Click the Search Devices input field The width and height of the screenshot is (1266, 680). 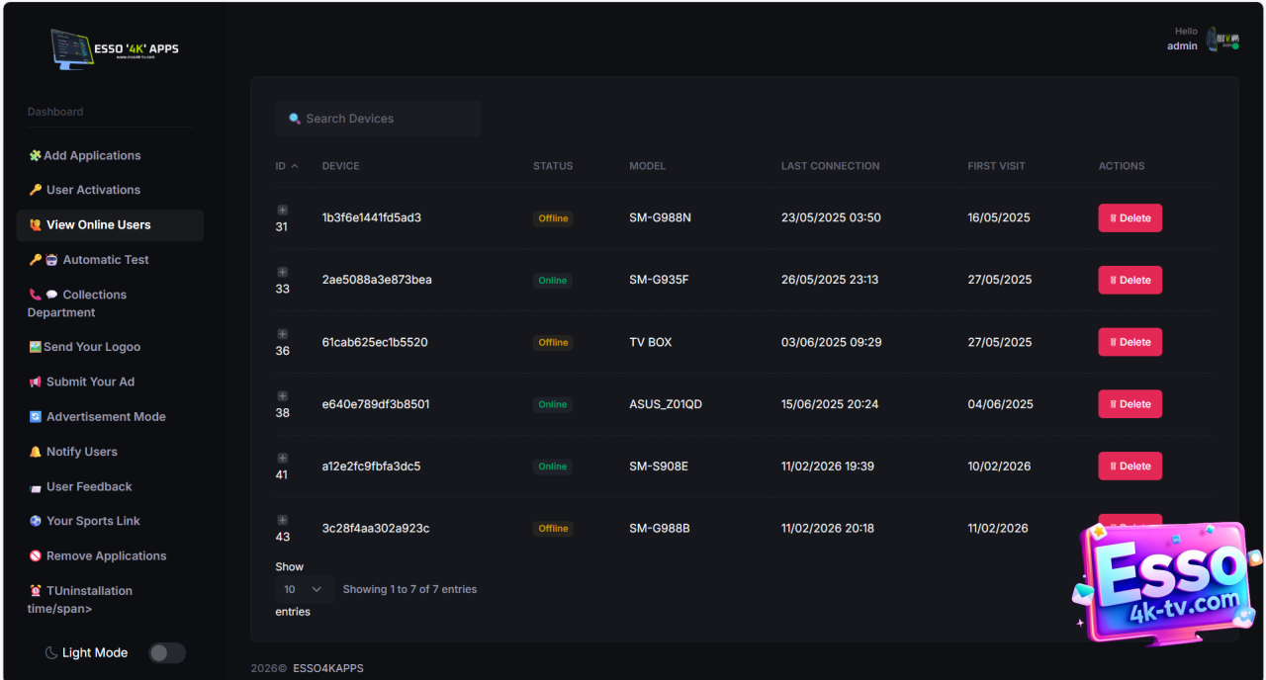pyautogui.click(x=386, y=119)
